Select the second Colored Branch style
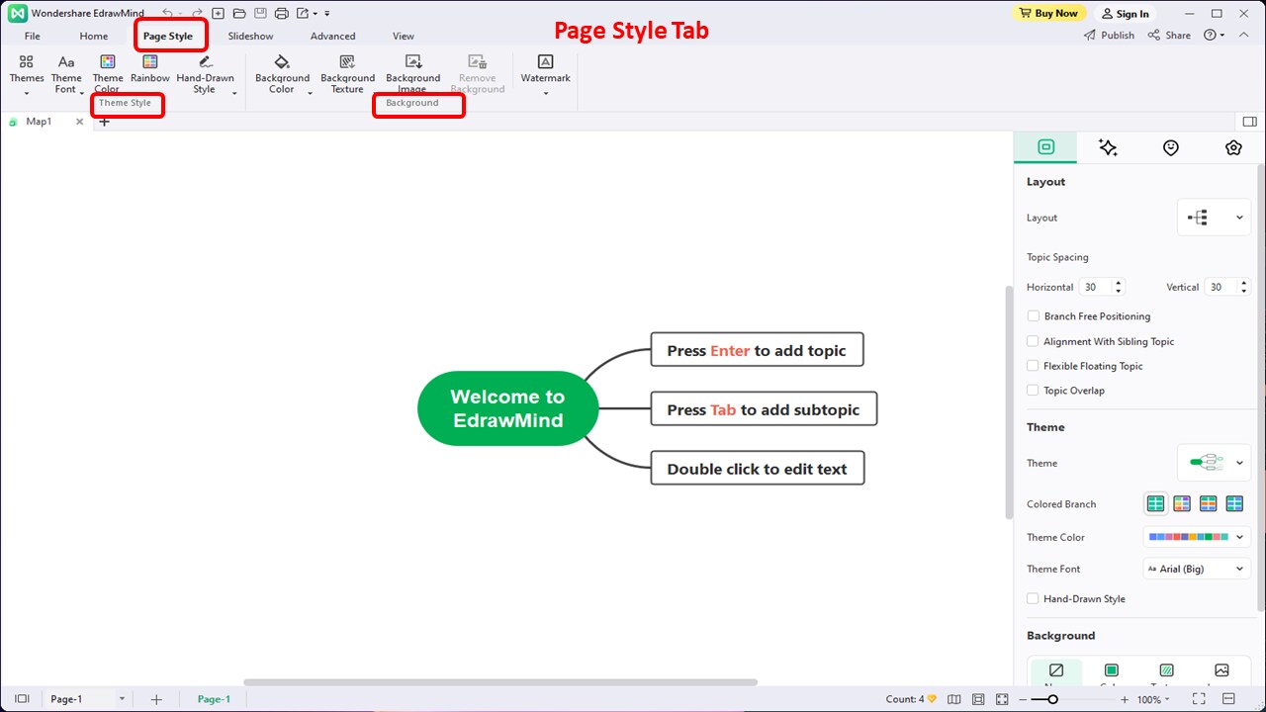Image resolution: width=1266 pixels, height=712 pixels. coord(1182,504)
